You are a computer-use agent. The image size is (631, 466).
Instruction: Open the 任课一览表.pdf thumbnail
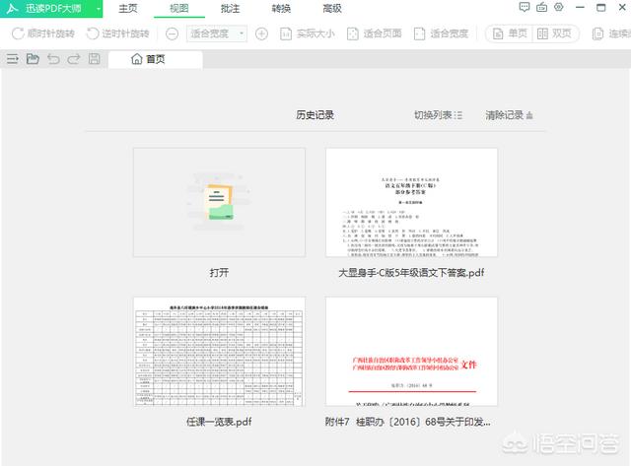[x=219, y=352]
